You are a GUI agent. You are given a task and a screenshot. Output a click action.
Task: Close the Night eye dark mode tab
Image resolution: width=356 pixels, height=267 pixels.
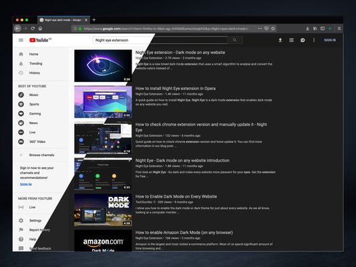(x=86, y=20)
